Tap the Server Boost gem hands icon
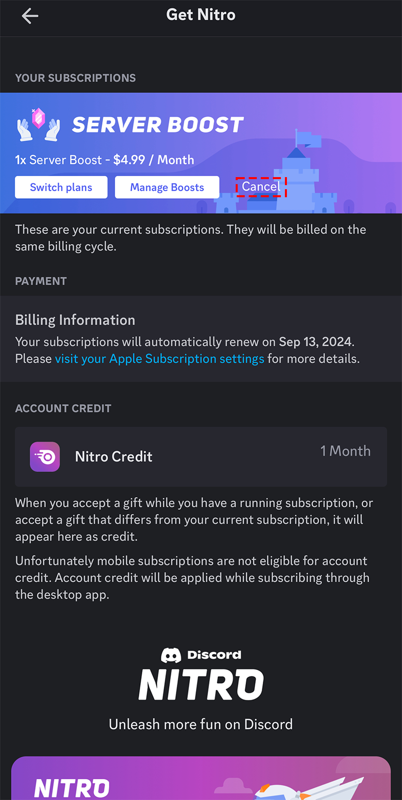Screen dimensions: 402x800 coord(39,124)
